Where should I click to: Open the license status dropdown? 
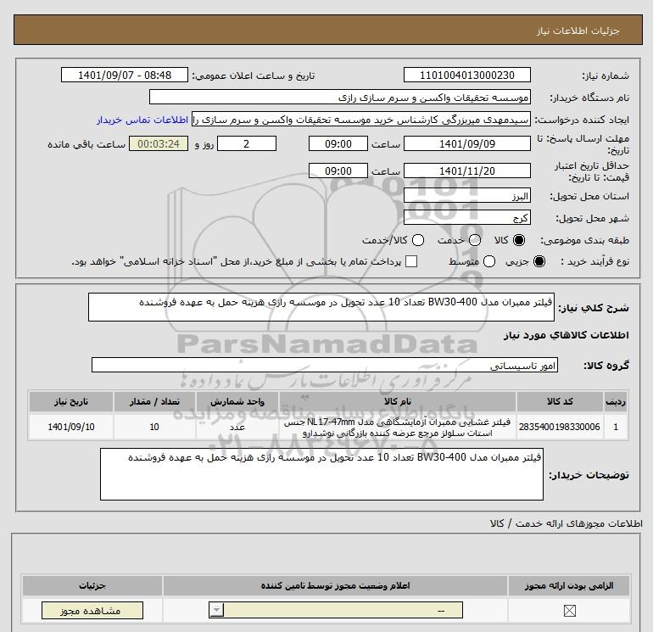[335, 611]
